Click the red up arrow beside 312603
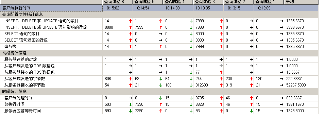326x123 pixels. point(221,85)
